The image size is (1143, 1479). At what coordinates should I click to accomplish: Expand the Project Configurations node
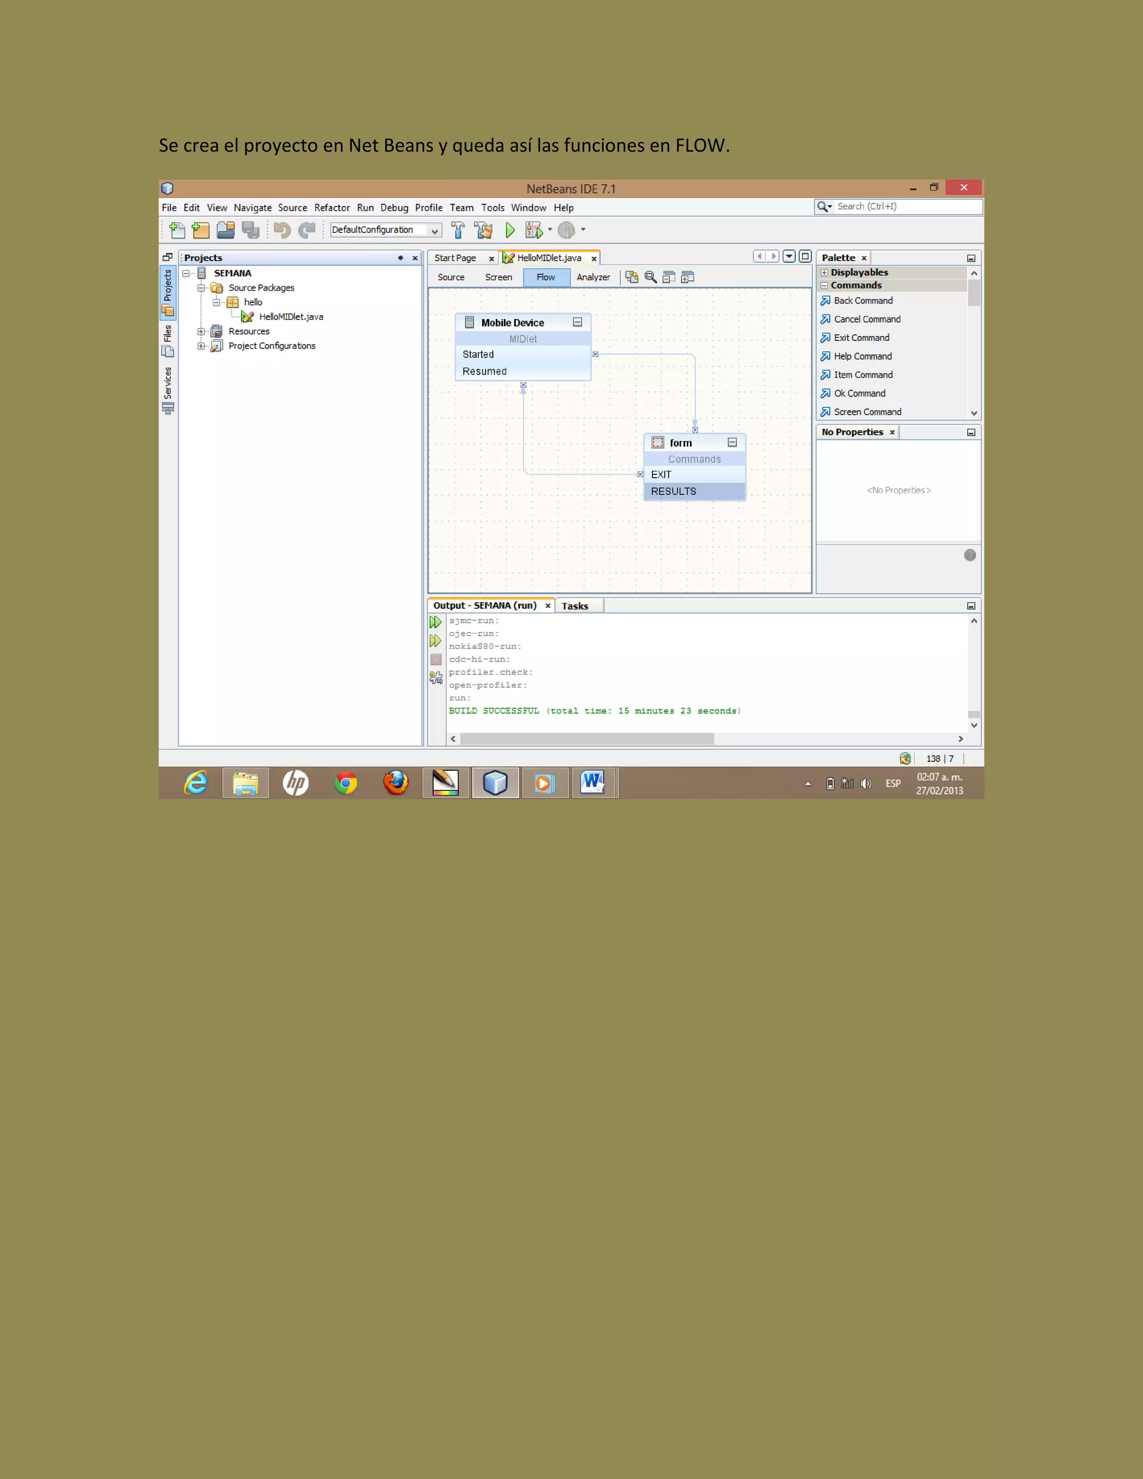[201, 346]
